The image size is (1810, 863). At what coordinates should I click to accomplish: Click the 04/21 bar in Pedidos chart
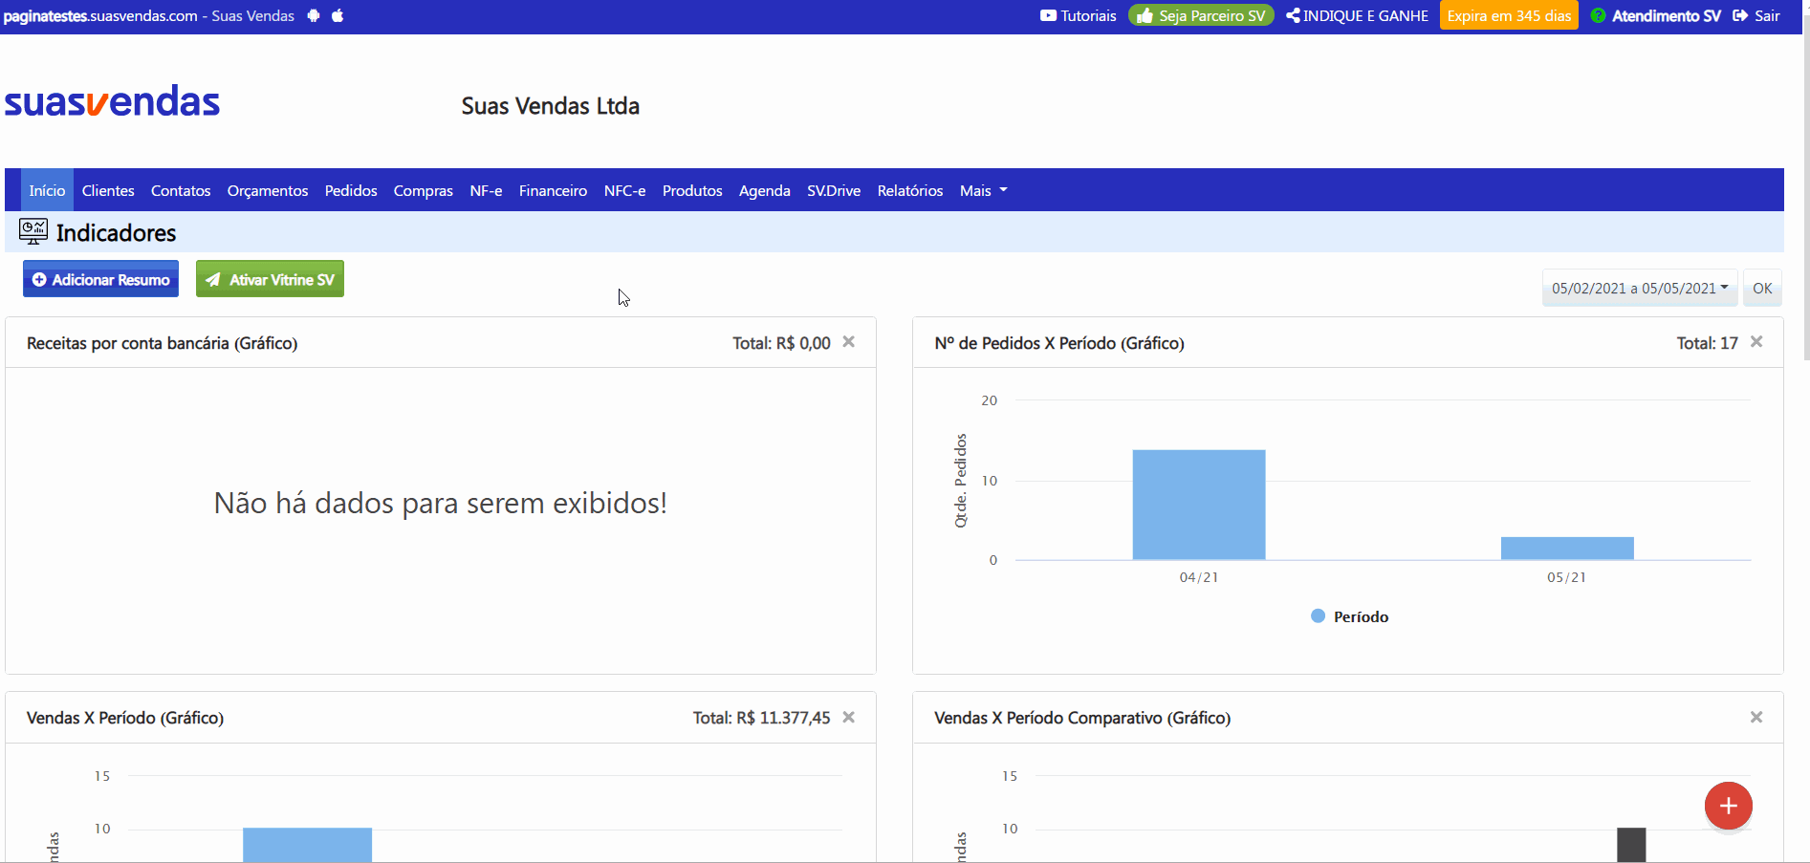[x=1199, y=505]
